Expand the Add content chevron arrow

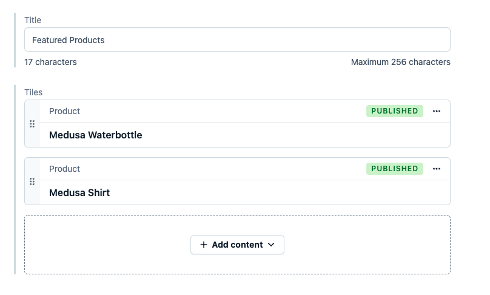[x=271, y=245]
